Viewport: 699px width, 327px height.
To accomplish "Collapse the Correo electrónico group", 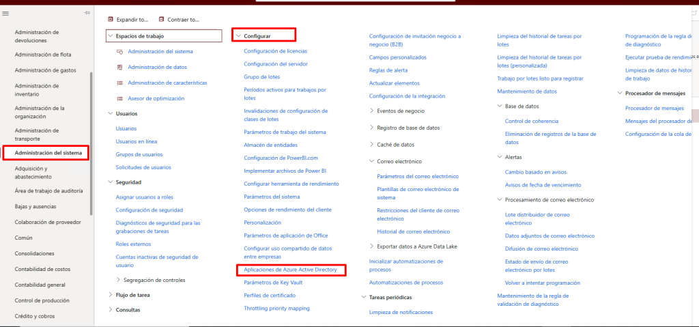I will coord(371,162).
